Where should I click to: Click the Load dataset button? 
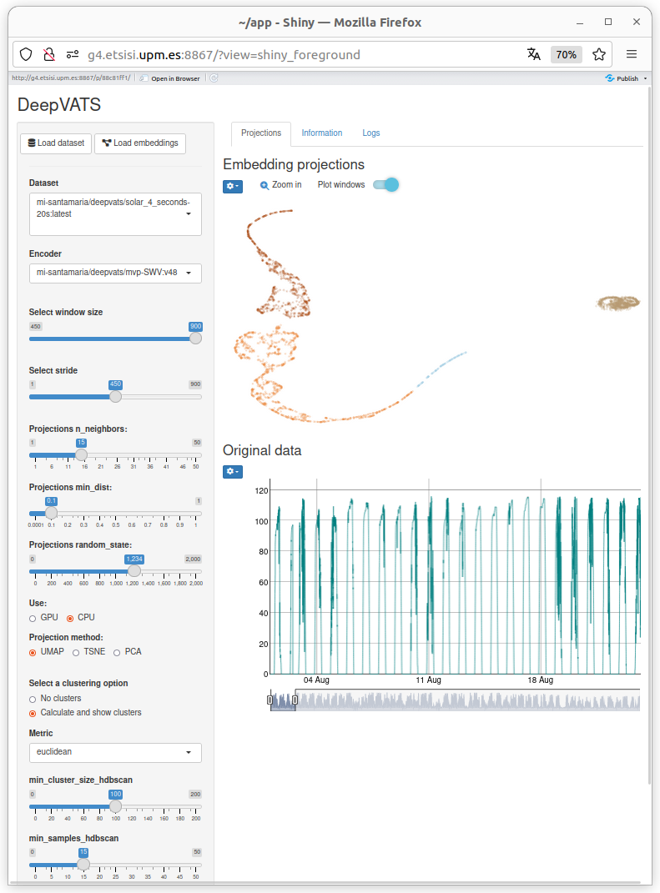point(56,143)
